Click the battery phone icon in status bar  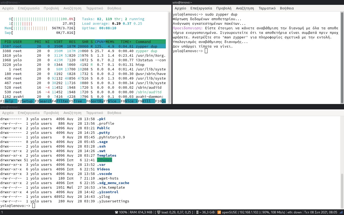(116, 212)
